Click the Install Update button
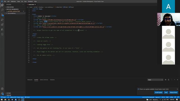Viewport: 180px width, 101px height. coord(158,92)
